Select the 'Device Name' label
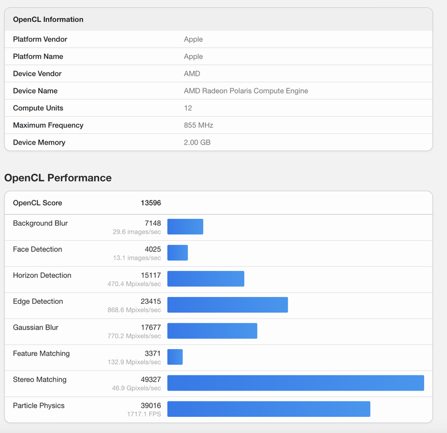Screen dimensions: 447x433 (x=36, y=91)
